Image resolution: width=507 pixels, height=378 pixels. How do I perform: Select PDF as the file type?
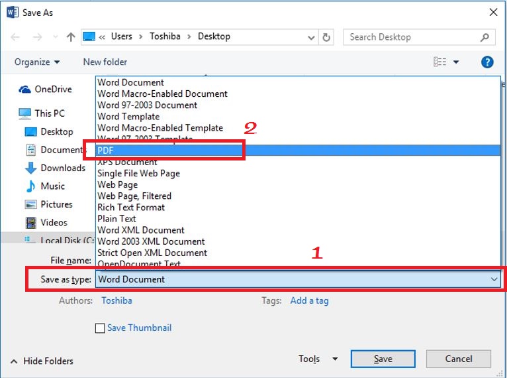298,151
